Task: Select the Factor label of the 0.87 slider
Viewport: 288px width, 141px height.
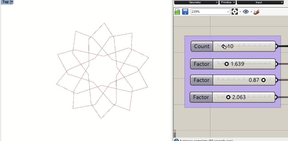Action: tap(201, 80)
